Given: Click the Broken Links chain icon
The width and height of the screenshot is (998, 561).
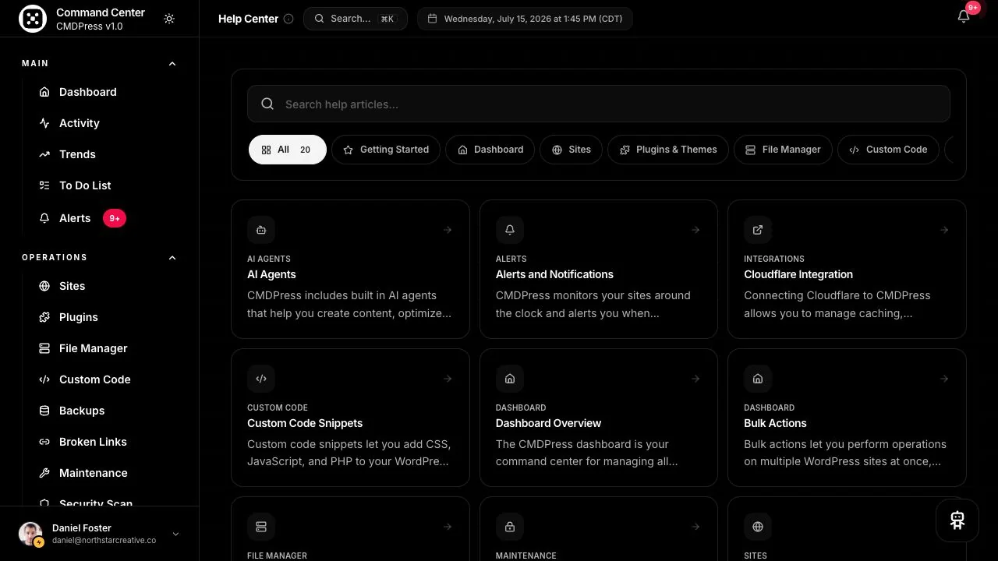Looking at the screenshot, I should (44, 442).
